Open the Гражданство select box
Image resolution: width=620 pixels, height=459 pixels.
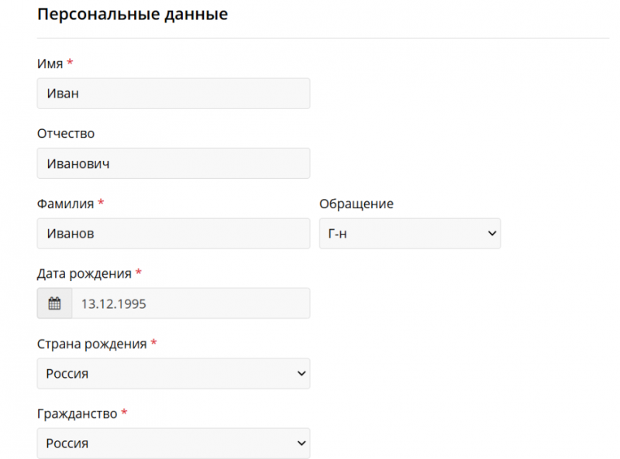click(173, 444)
